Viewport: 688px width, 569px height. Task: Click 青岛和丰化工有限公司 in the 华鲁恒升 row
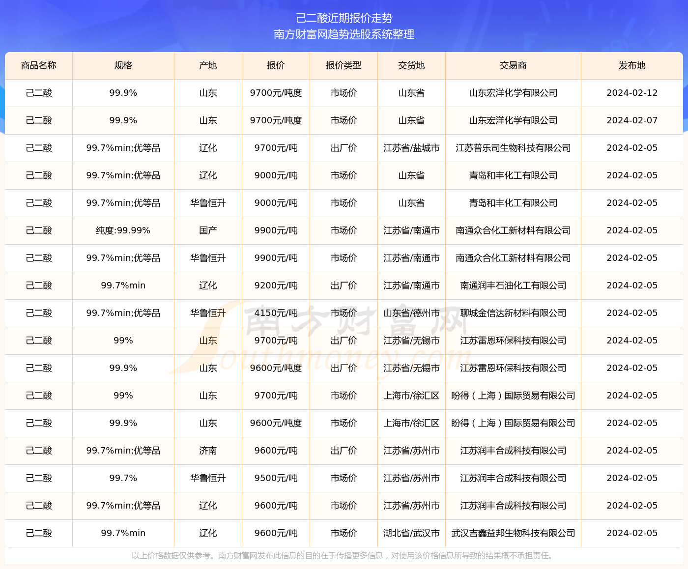tap(513, 203)
